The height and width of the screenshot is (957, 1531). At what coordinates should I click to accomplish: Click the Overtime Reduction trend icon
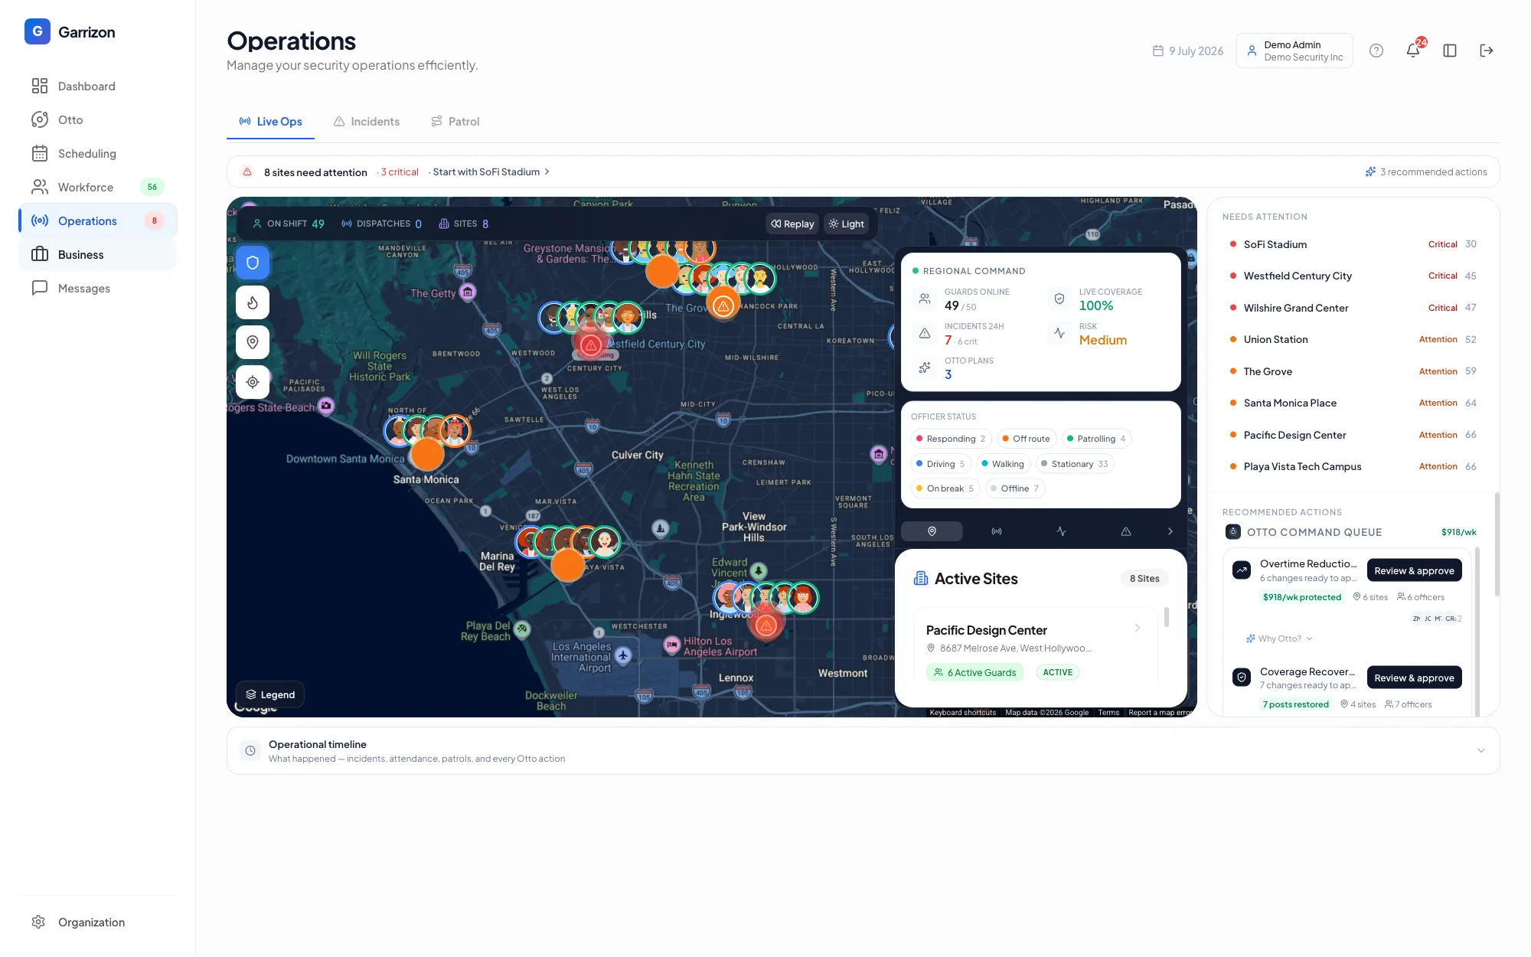click(1242, 570)
